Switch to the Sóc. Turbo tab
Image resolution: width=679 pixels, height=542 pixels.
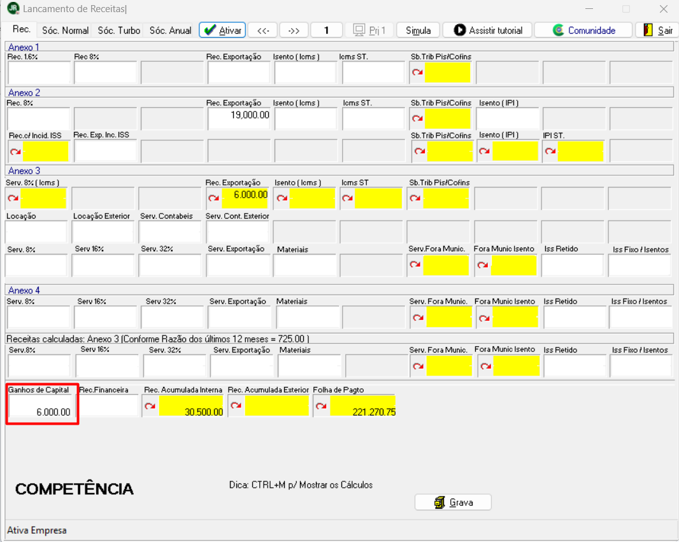click(x=118, y=31)
